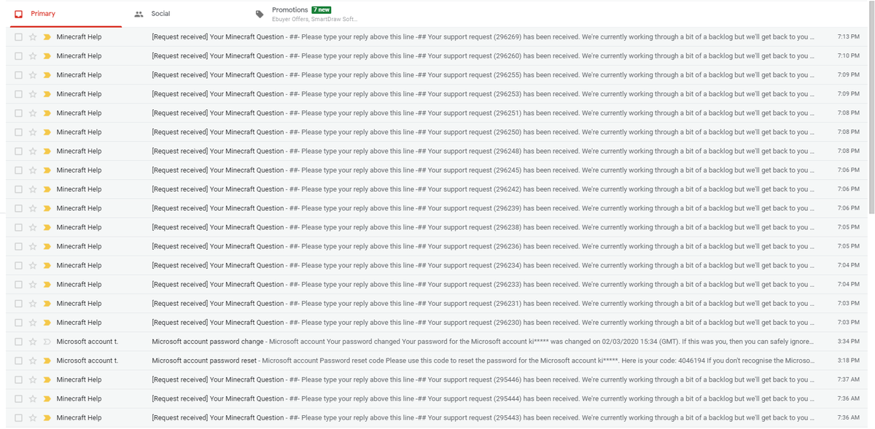Star the support request 296253 email
Image resolution: width=875 pixels, height=429 pixels.
pyautogui.click(x=33, y=94)
